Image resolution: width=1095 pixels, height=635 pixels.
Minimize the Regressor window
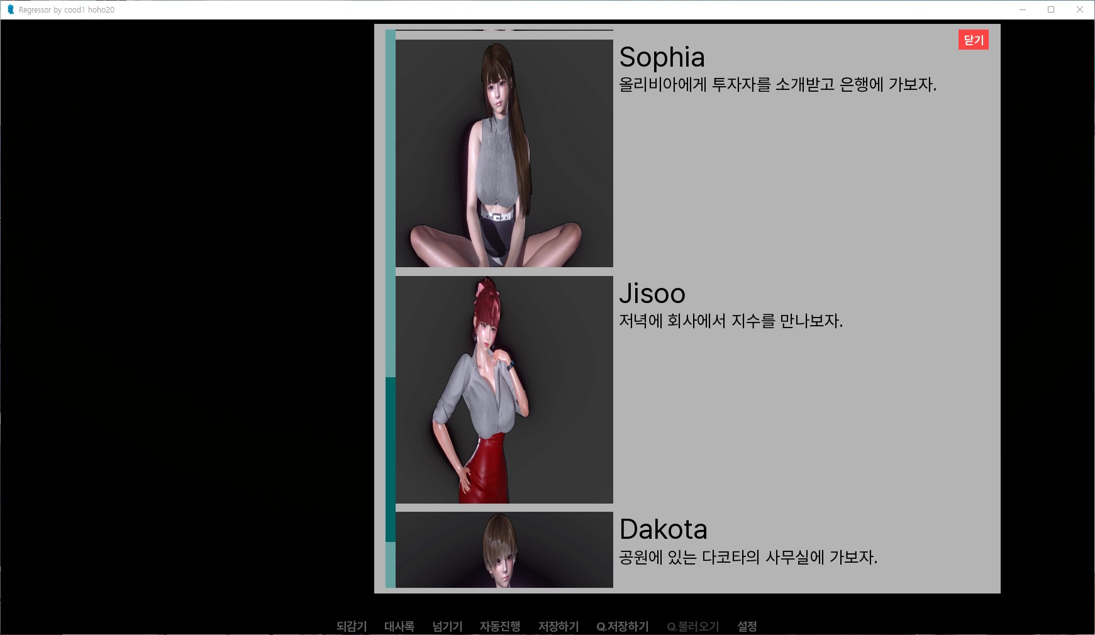coord(1022,9)
